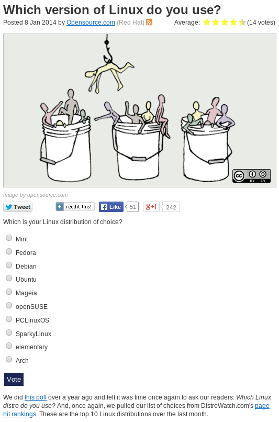
Task: Click the Creative Commons BY-SA badge
Action: point(251,176)
